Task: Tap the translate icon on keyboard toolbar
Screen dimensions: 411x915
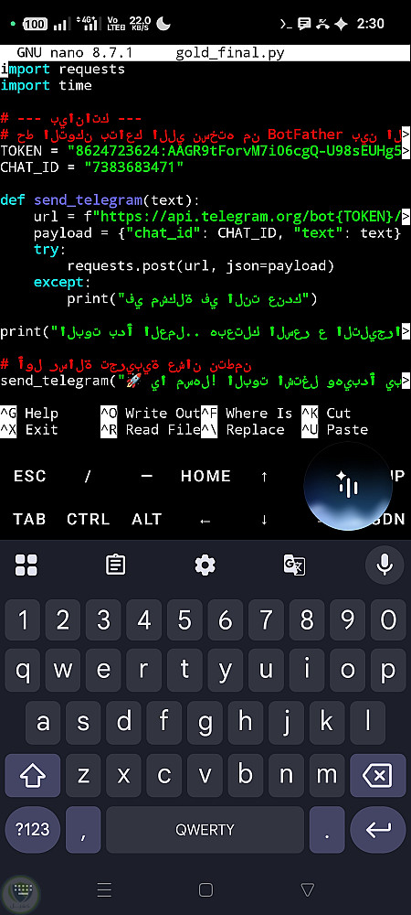Action: [294, 565]
